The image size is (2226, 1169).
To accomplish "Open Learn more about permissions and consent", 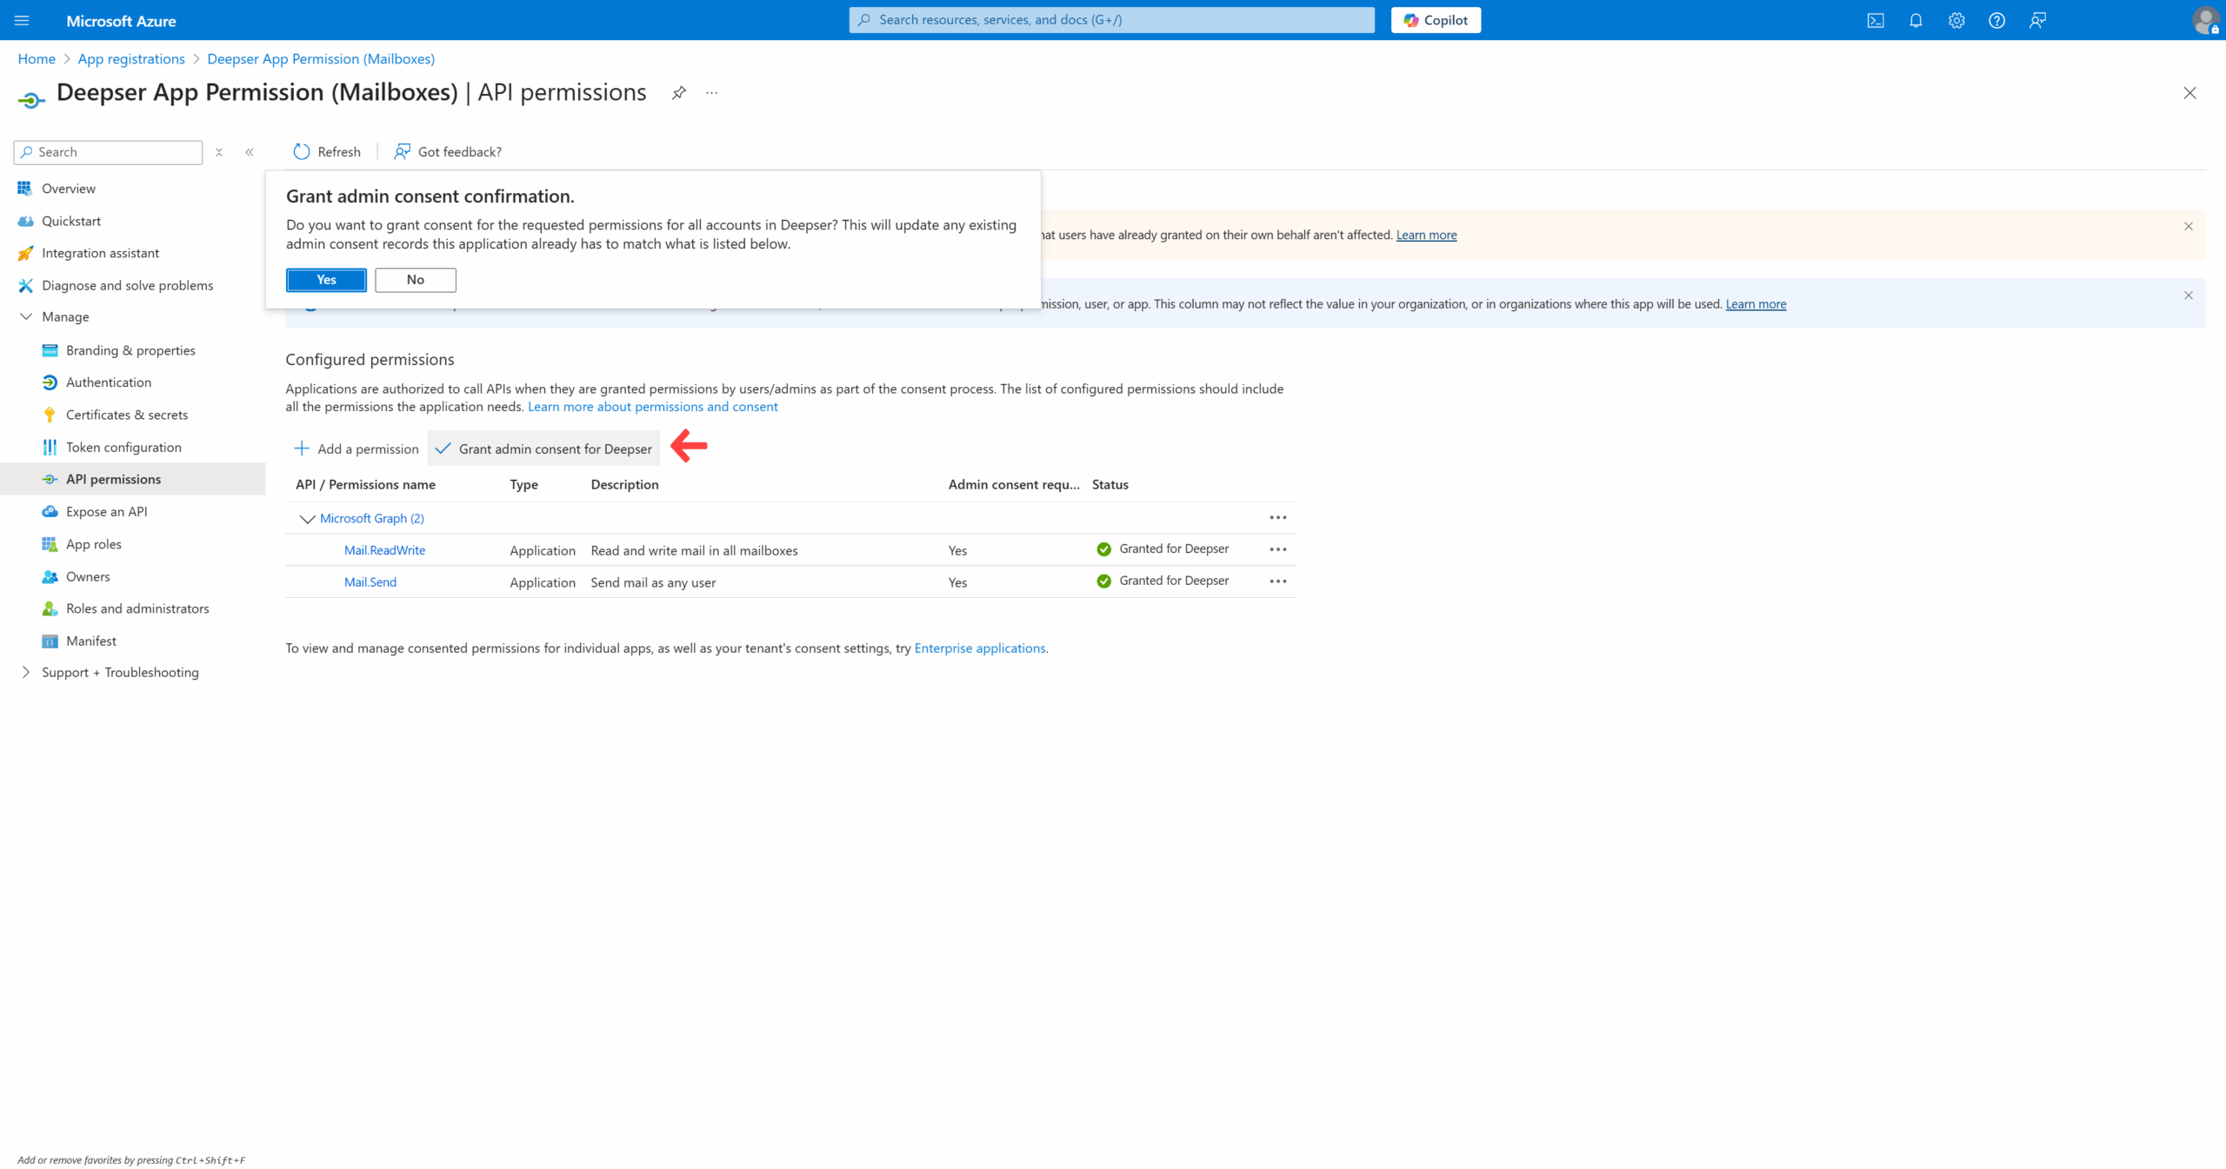I will click(653, 407).
